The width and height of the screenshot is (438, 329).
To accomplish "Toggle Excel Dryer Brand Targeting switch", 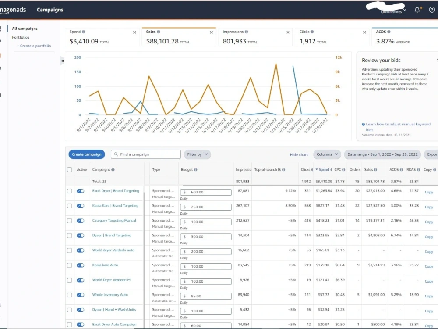I will coord(81,191).
